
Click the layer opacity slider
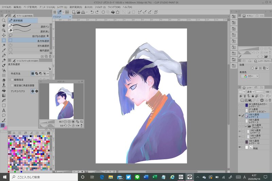point(260,92)
